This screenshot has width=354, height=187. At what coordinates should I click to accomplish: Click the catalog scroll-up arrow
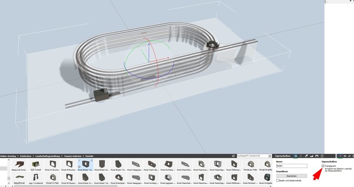pos(9,160)
